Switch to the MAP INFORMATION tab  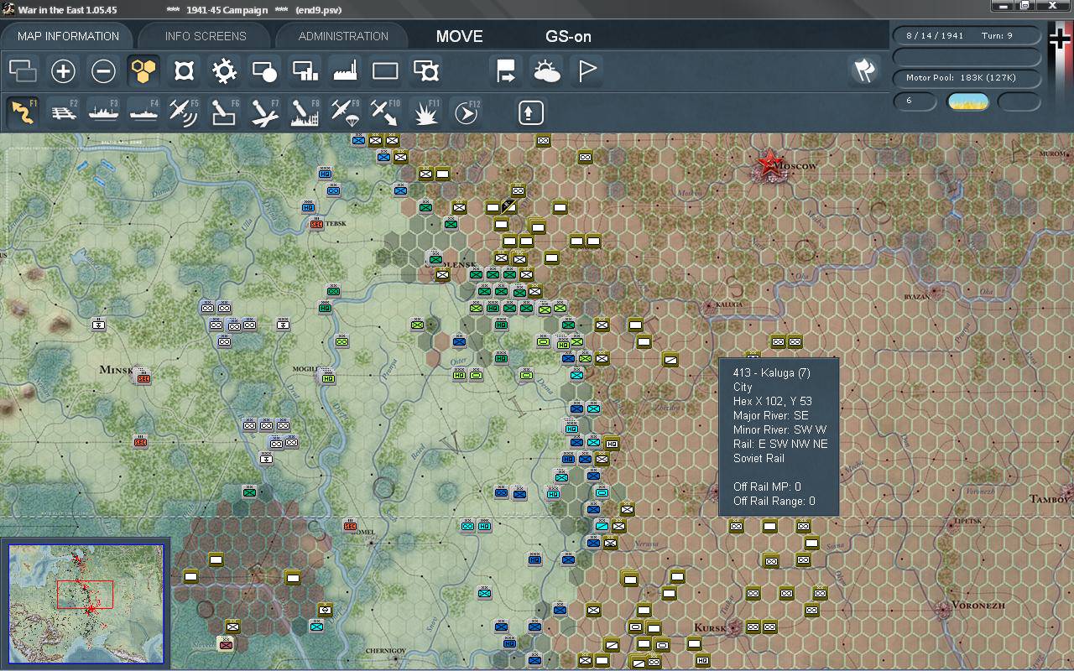[68, 36]
